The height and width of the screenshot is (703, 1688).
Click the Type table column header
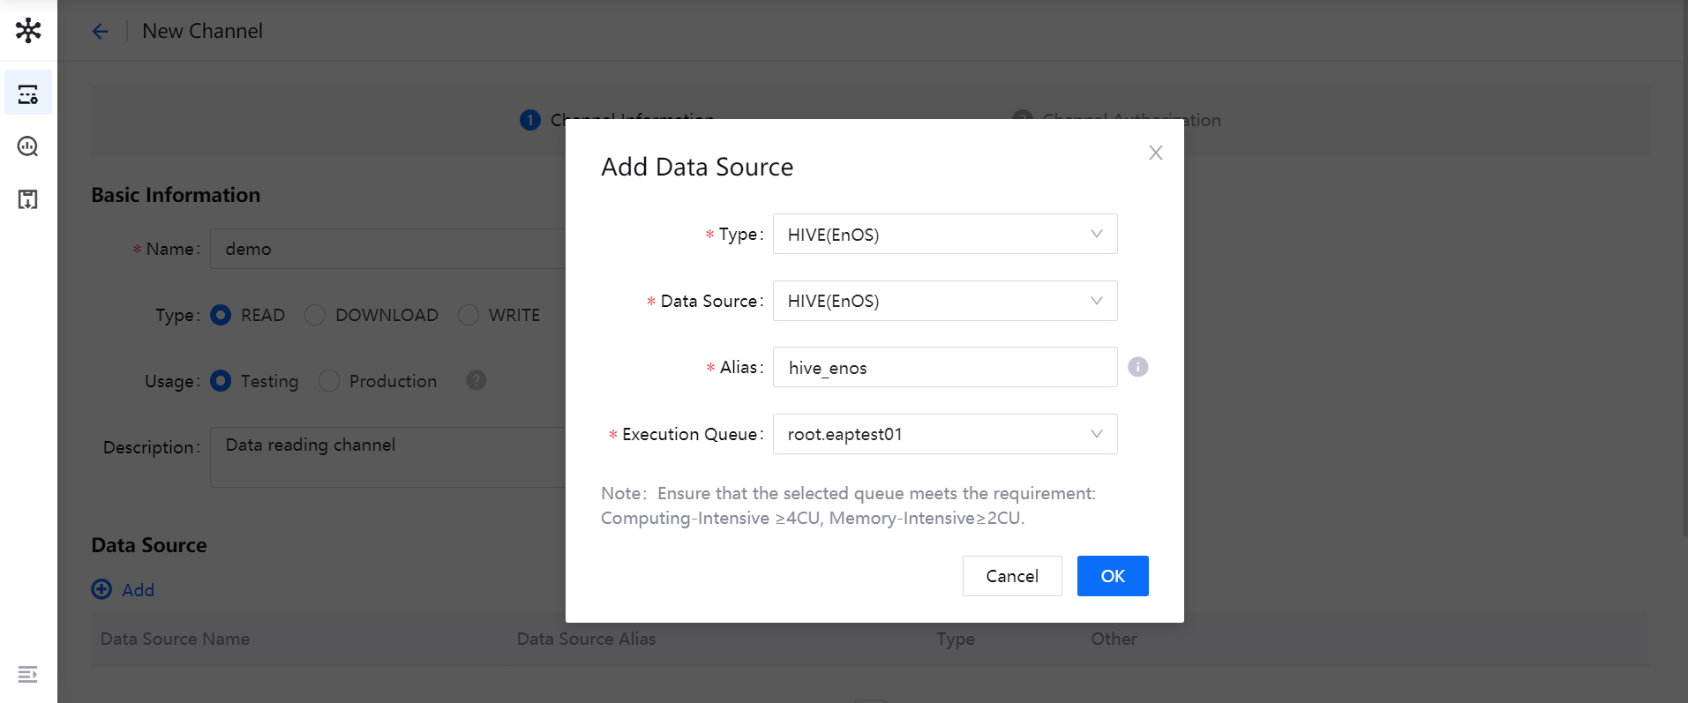tap(956, 639)
